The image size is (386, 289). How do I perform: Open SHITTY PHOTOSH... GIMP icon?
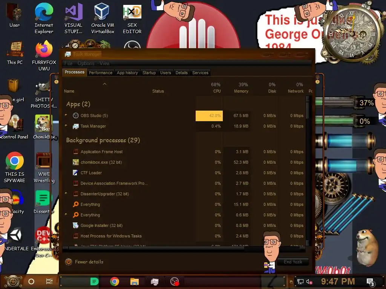pyautogui.click(x=44, y=96)
